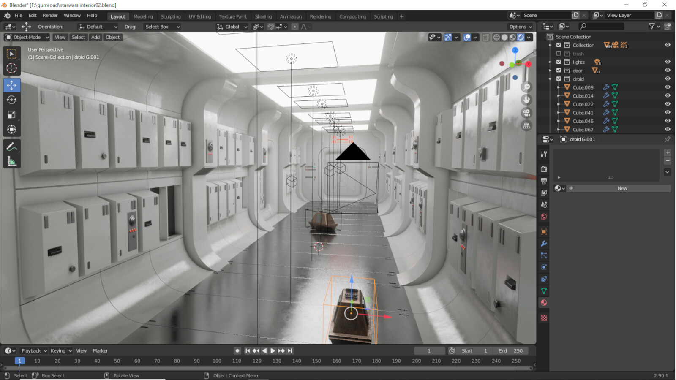
Task: Disable the door collection checkbox
Action: tap(559, 71)
